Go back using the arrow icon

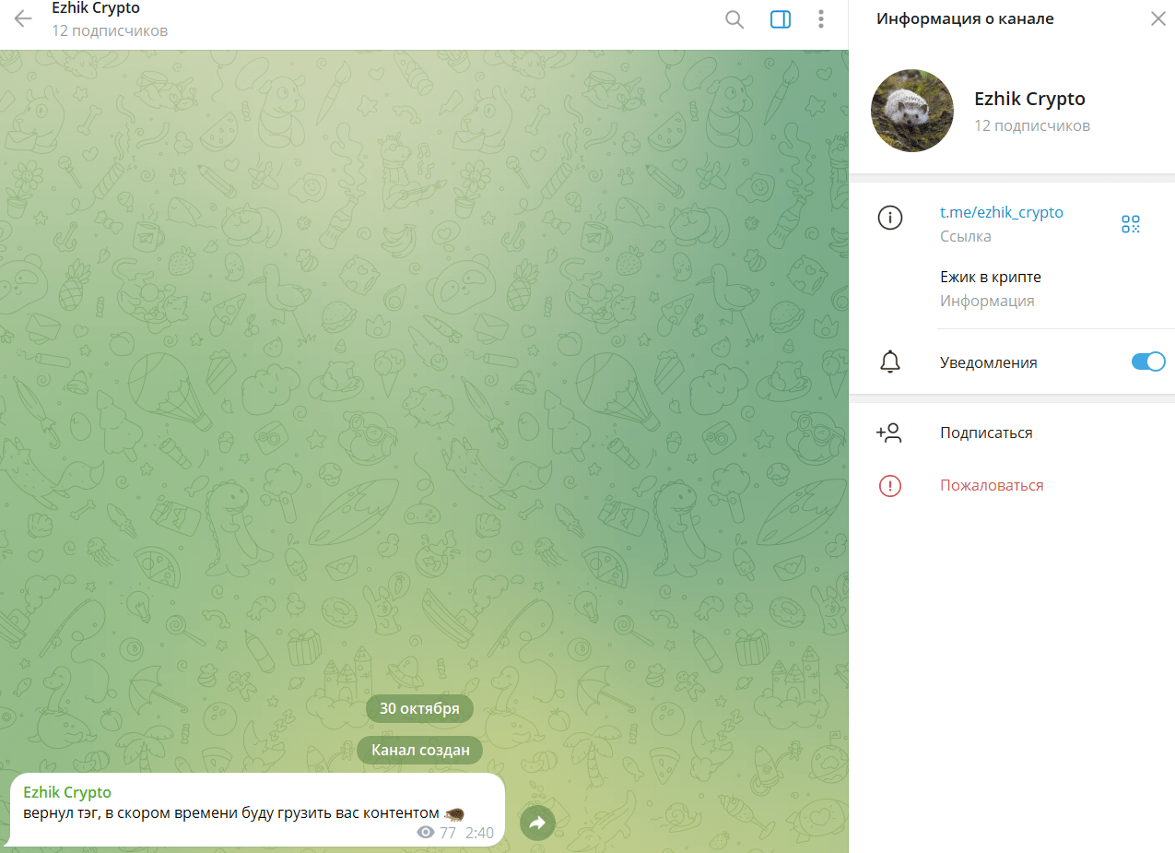[x=23, y=19]
